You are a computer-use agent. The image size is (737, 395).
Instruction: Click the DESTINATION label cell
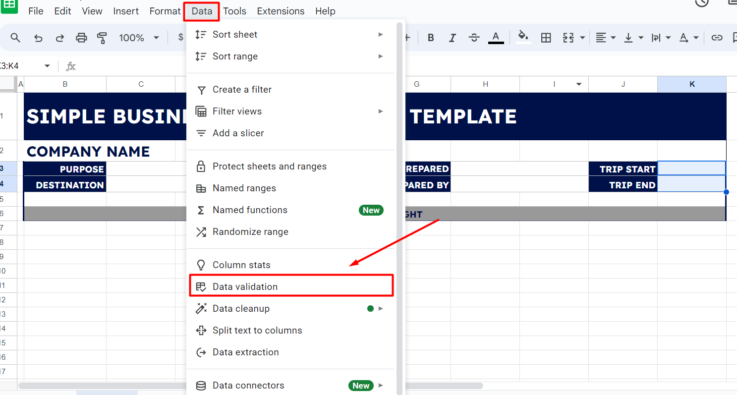65,185
